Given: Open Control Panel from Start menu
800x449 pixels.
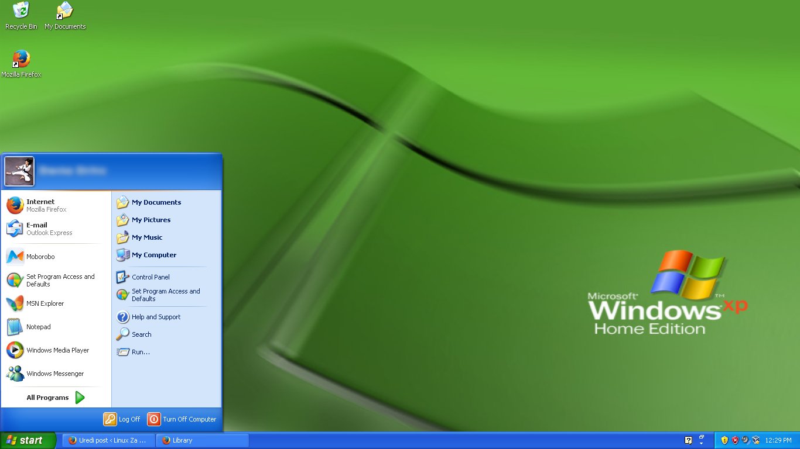Looking at the screenshot, I should click(x=151, y=277).
